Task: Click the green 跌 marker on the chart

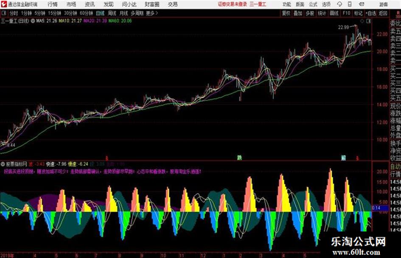Action: coord(239,158)
